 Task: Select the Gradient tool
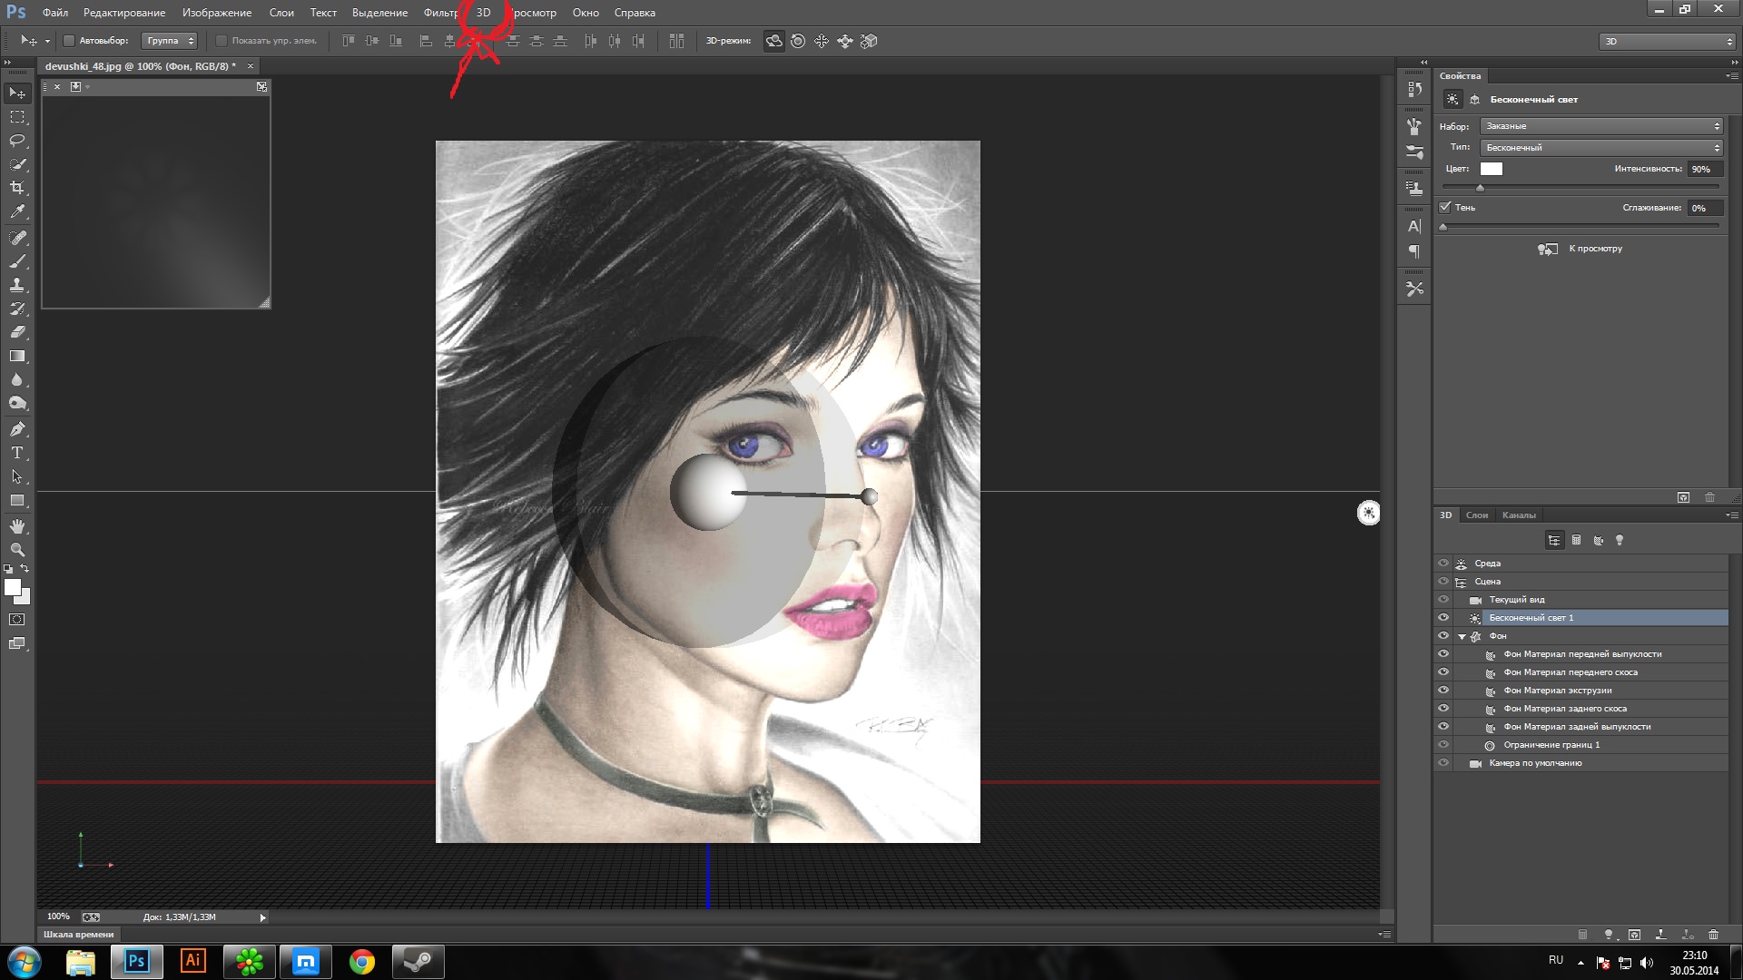tap(17, 356)
